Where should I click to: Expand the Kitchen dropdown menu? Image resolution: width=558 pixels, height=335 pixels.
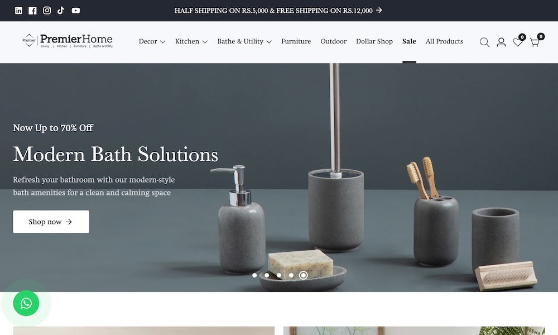191,41
